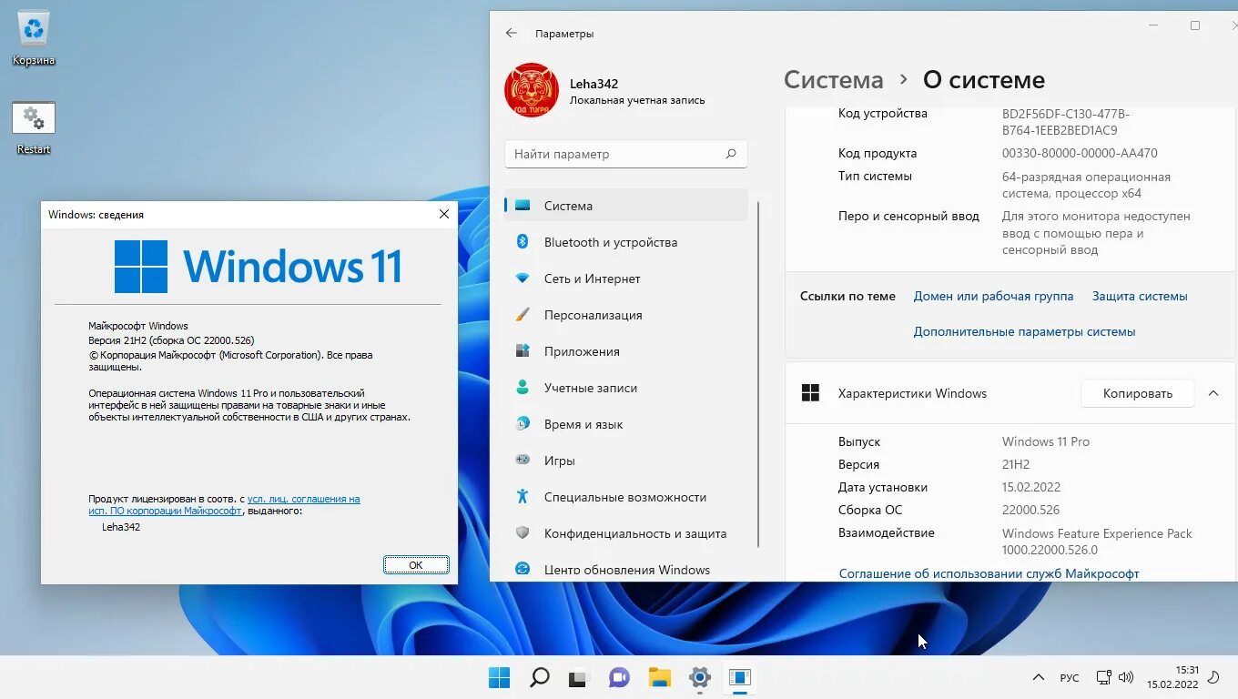Click the Settings gear on taskbar

[x=699, y=677]
